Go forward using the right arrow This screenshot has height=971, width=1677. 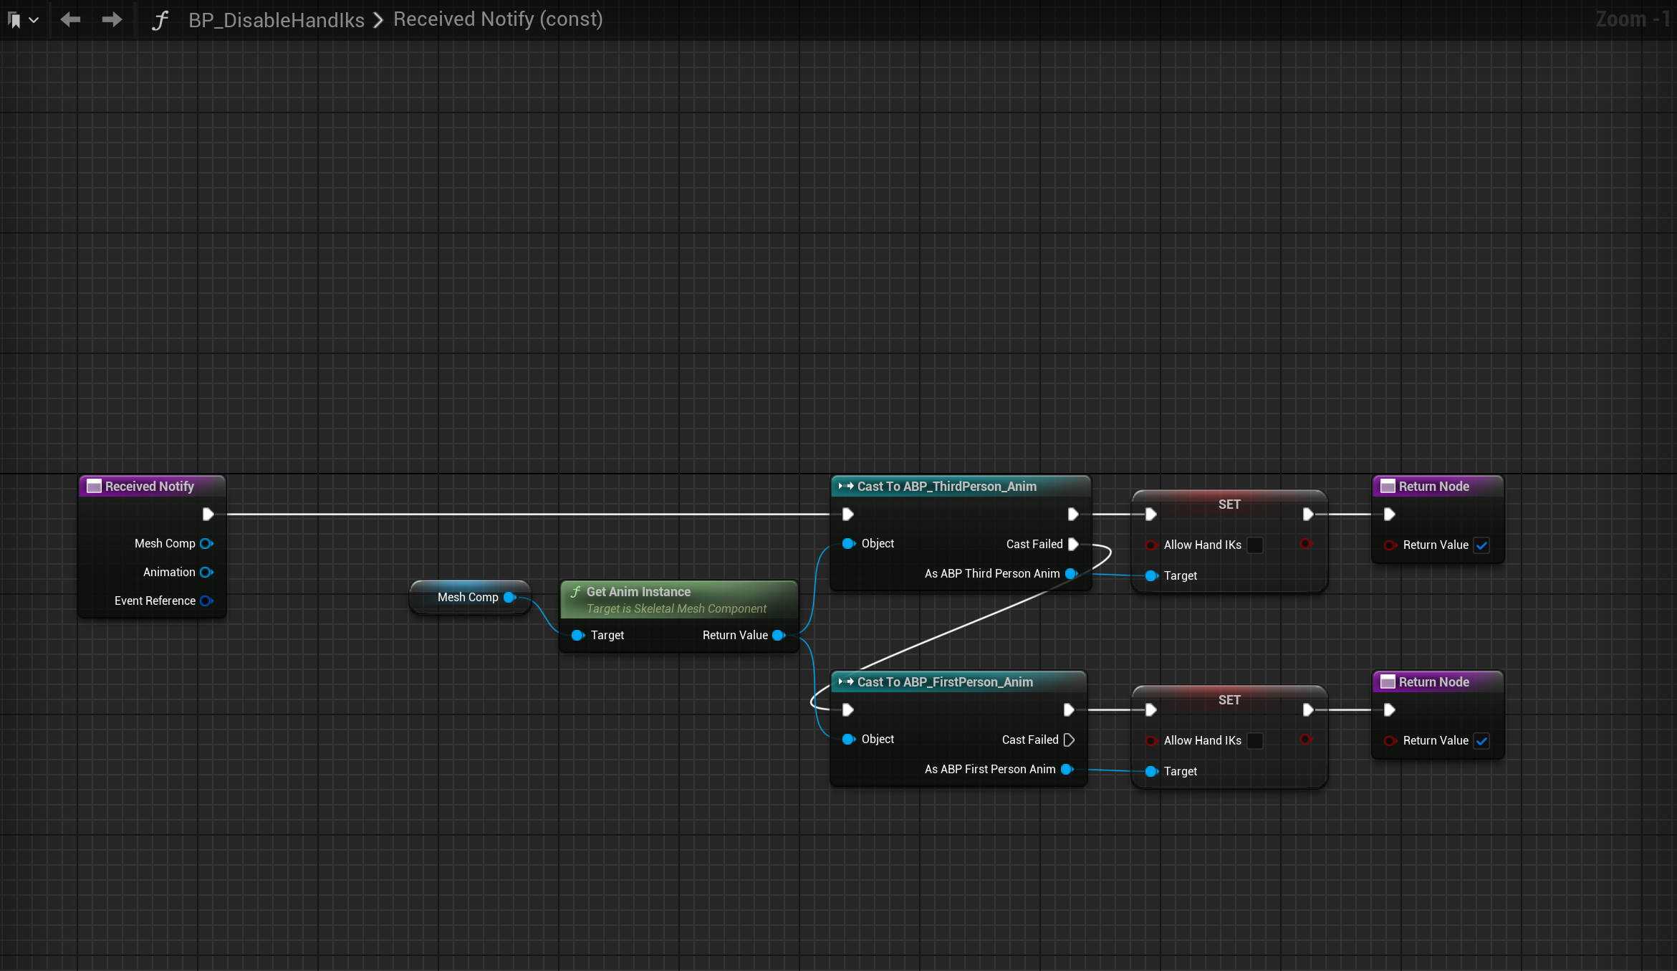click(112, 19)
